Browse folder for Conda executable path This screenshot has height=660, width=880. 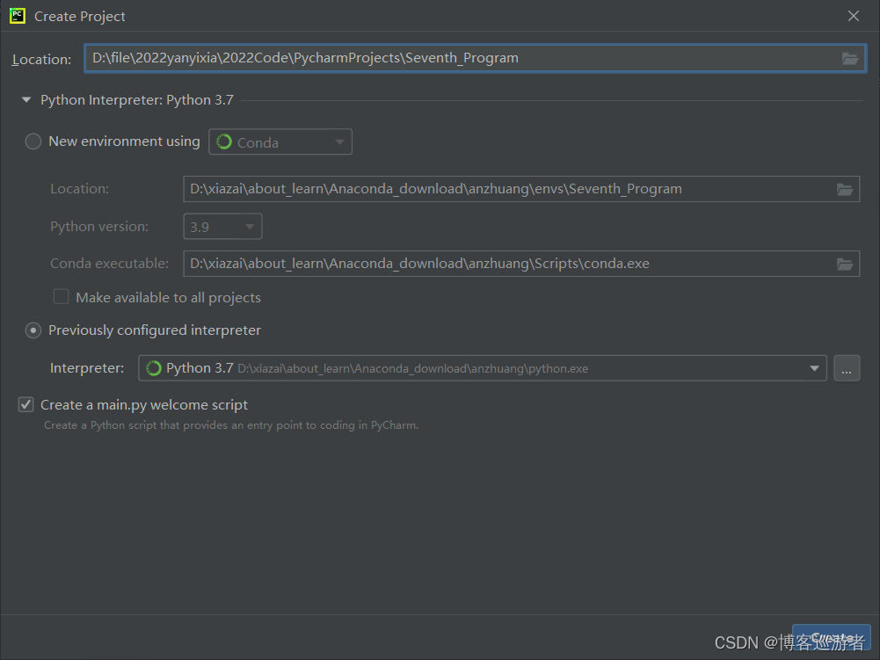point(845,264)
